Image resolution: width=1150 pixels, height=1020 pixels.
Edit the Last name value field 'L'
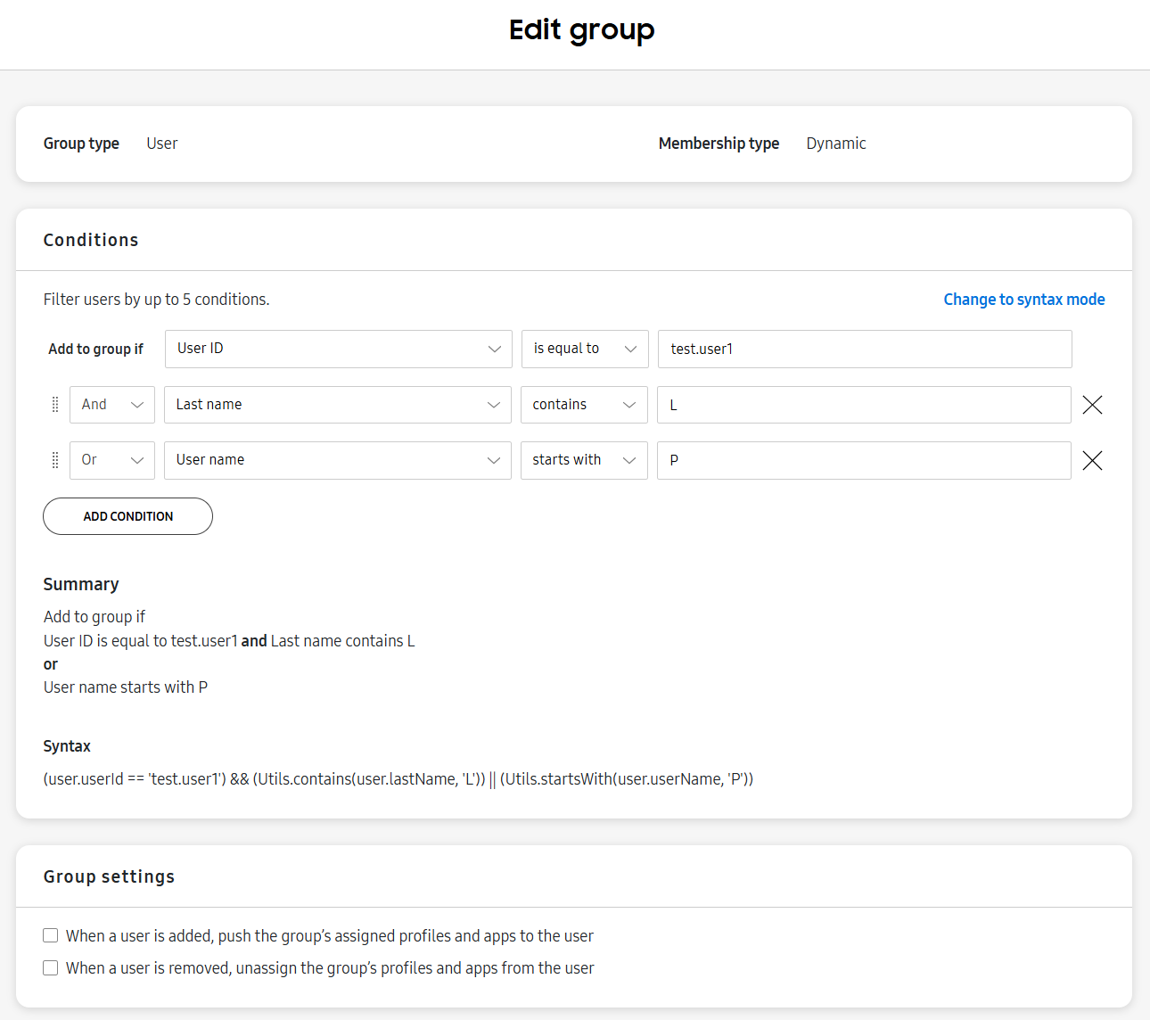point(864,405)
